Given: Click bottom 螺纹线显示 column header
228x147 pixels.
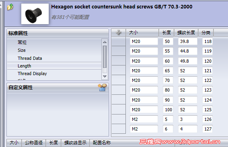Looking at the screenshot, I should click(75, 143).
